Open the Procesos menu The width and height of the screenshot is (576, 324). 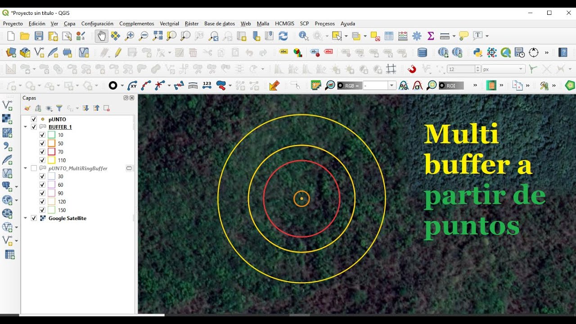(324, 23)
